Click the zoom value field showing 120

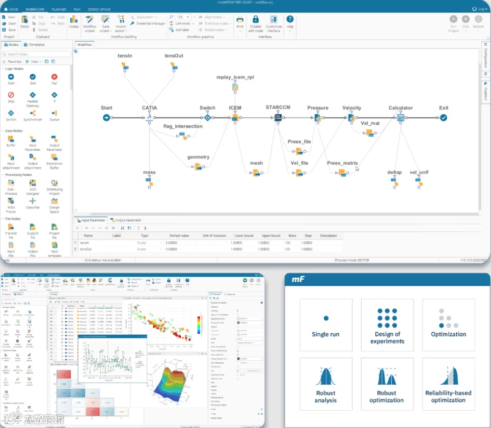pyautogui.click(x=183, y=17)
